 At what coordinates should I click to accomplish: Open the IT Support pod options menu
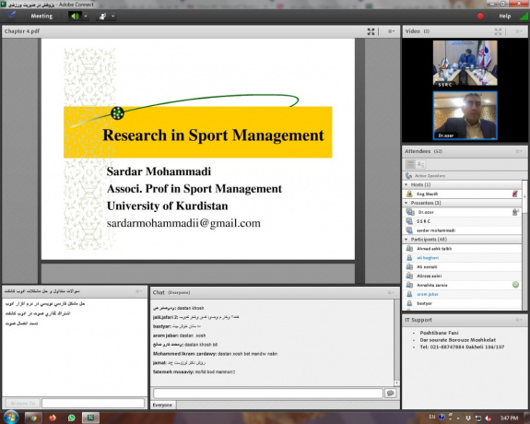pos(519,320)
